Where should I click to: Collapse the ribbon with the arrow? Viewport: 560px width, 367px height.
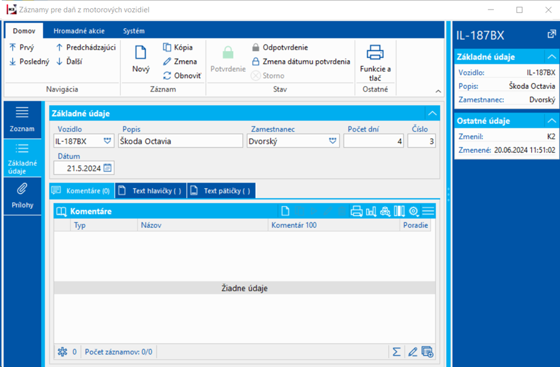(438, 91)
